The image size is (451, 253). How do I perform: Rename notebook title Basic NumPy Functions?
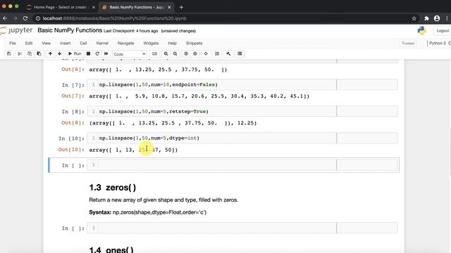coord(70,30)
